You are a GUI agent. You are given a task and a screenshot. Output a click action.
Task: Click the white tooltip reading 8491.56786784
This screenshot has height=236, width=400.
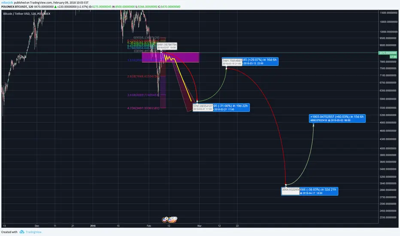pos(167,46)
